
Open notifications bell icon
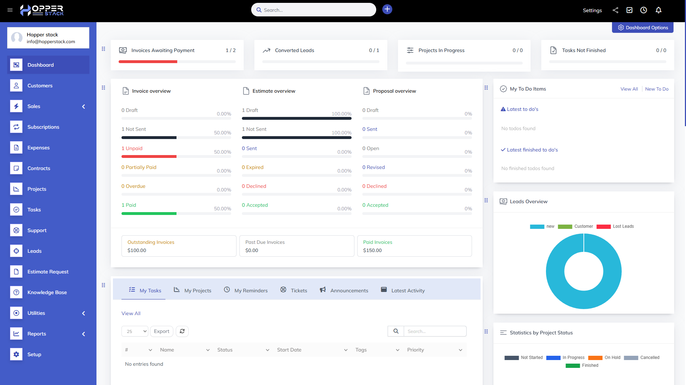[658, 10]
